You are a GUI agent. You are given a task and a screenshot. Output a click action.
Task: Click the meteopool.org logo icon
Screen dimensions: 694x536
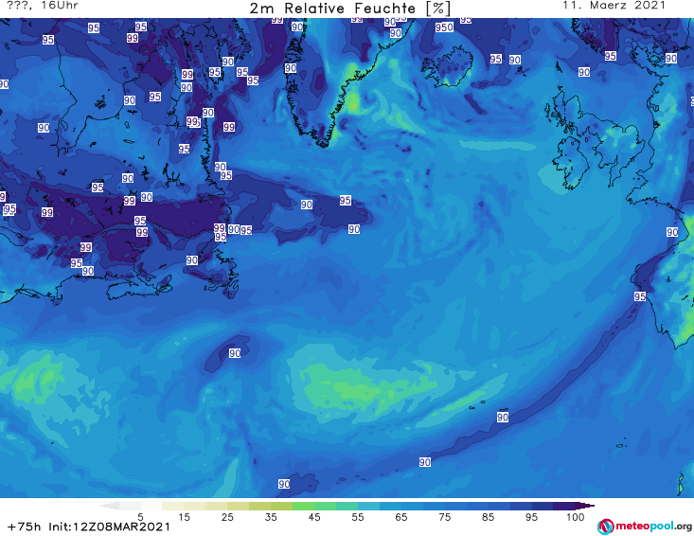point(605,527)
